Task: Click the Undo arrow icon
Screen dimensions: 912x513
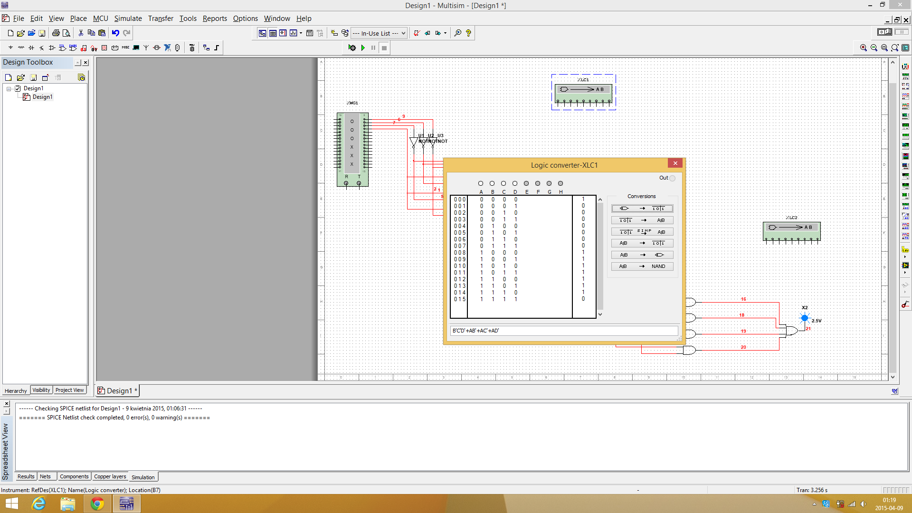Action: point(115,33)
